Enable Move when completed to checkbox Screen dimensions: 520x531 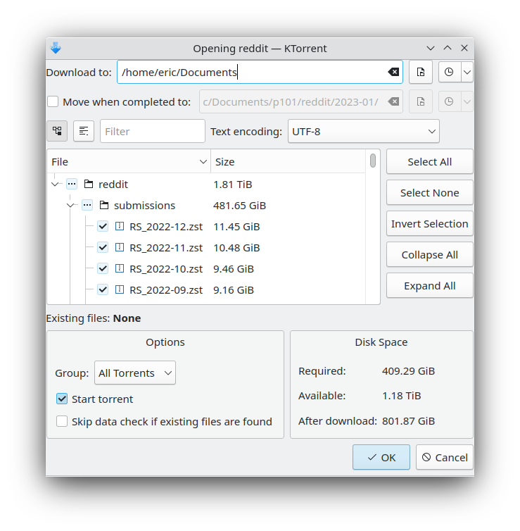tap(53, 101)
